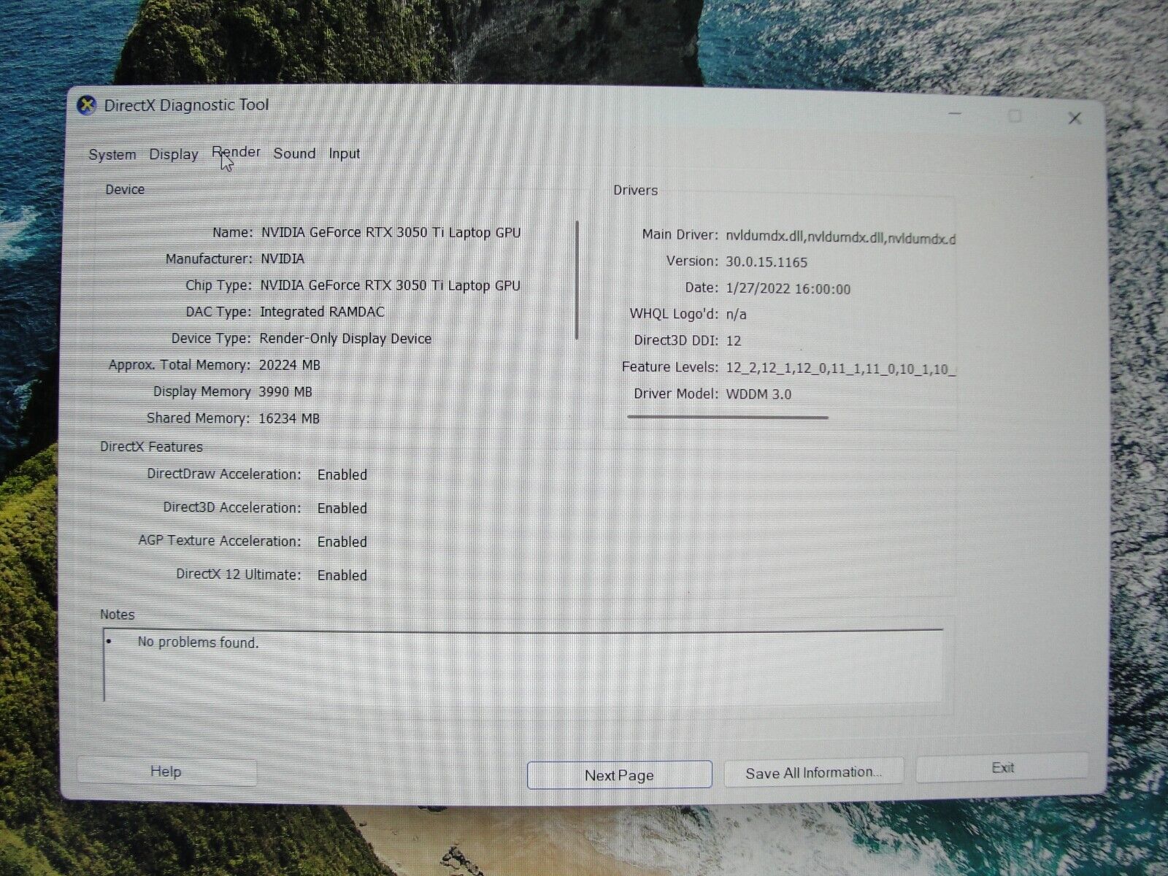Click the driver date 1/27/2022
This screenshot has width=1168, height=876.
(x=788, y=289)
